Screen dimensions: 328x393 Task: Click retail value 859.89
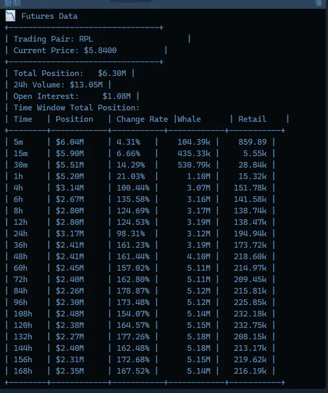point(253,142)
